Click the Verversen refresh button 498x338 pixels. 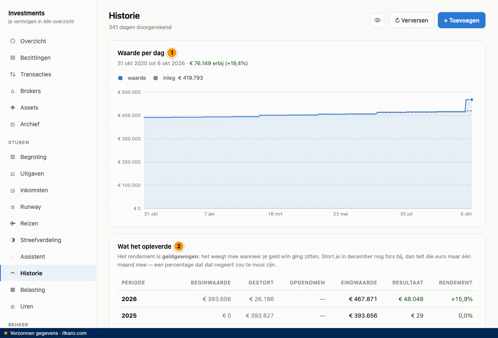coord(411,20)
